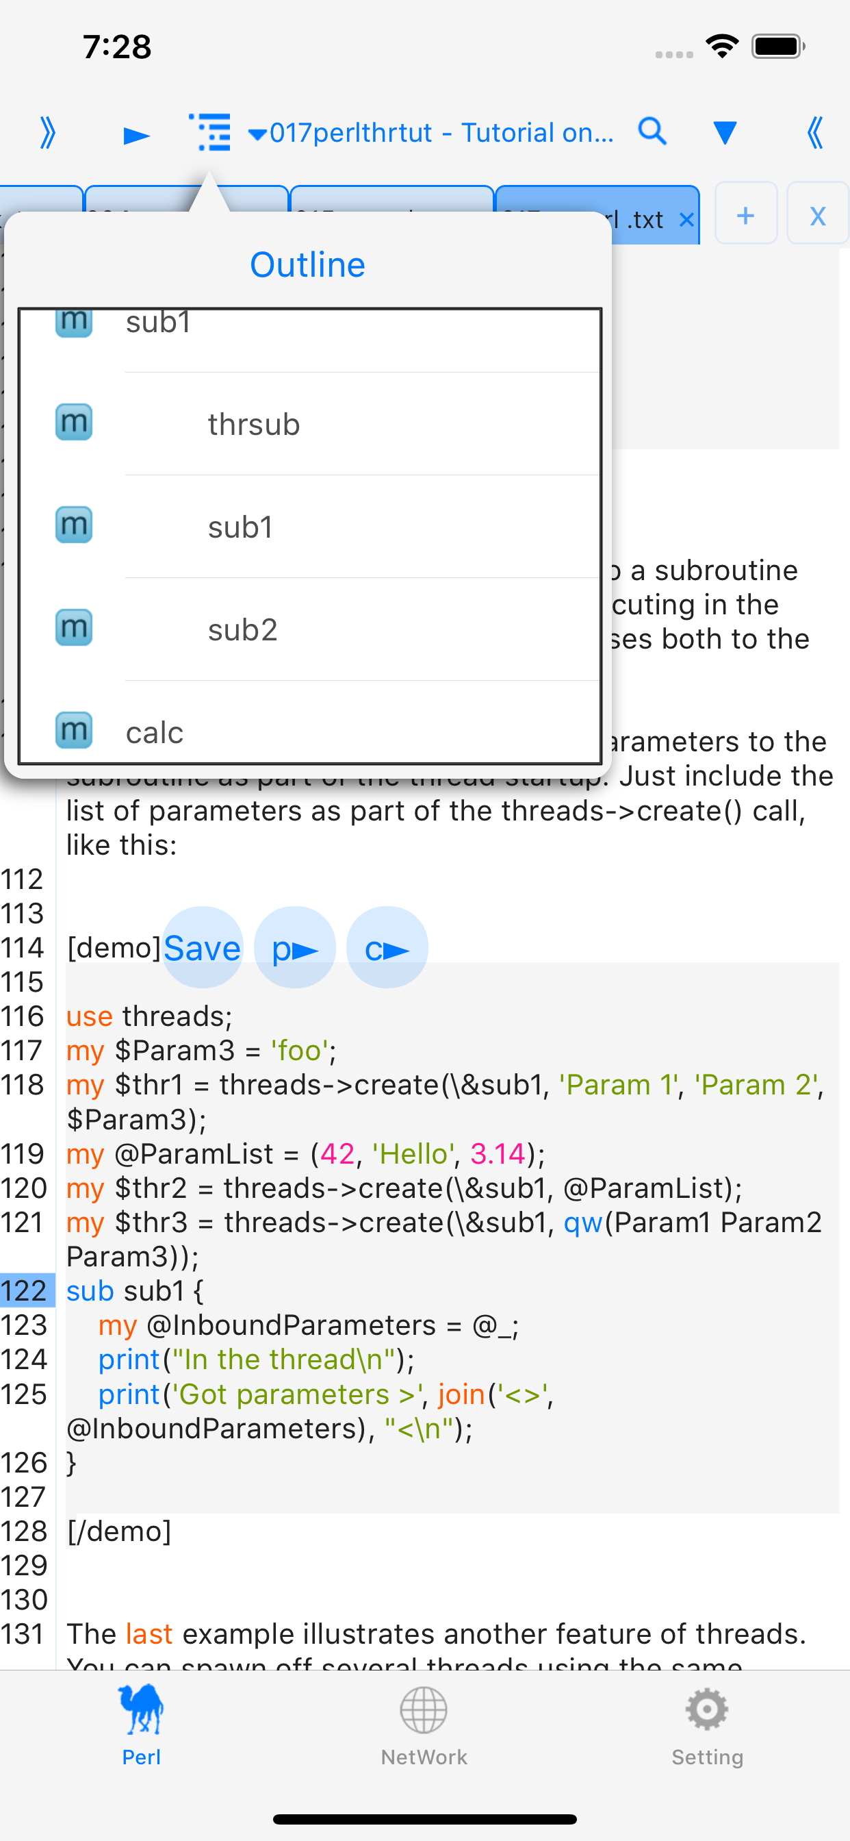Select indented sub1 in Outline list

(310, 527)
